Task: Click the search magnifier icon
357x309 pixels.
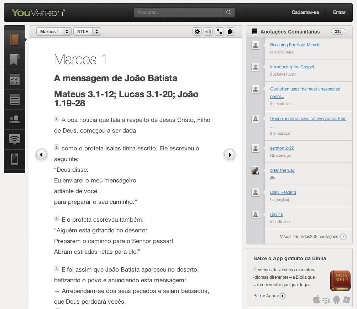Action: tap(229, 12)
